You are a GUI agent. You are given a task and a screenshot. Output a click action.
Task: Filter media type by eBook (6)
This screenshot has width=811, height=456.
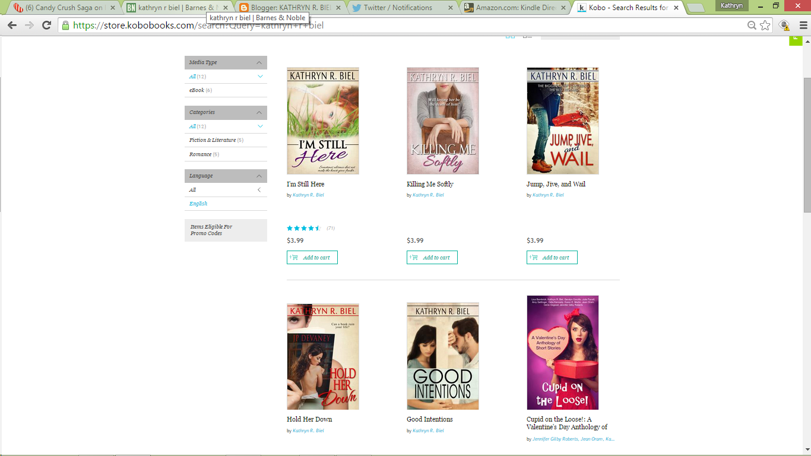201,90
